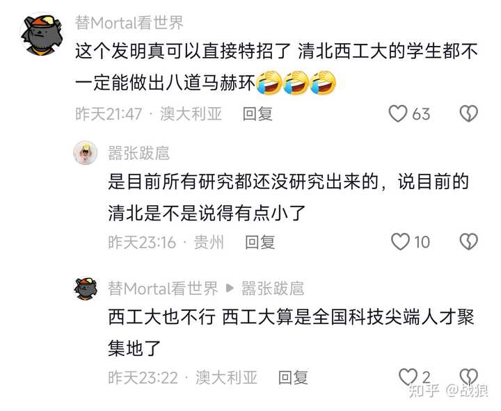The height and width of the screenshot is (411, 501).
Task: Dislike 嚣张跋扈's reply
Action: (469, 242)
